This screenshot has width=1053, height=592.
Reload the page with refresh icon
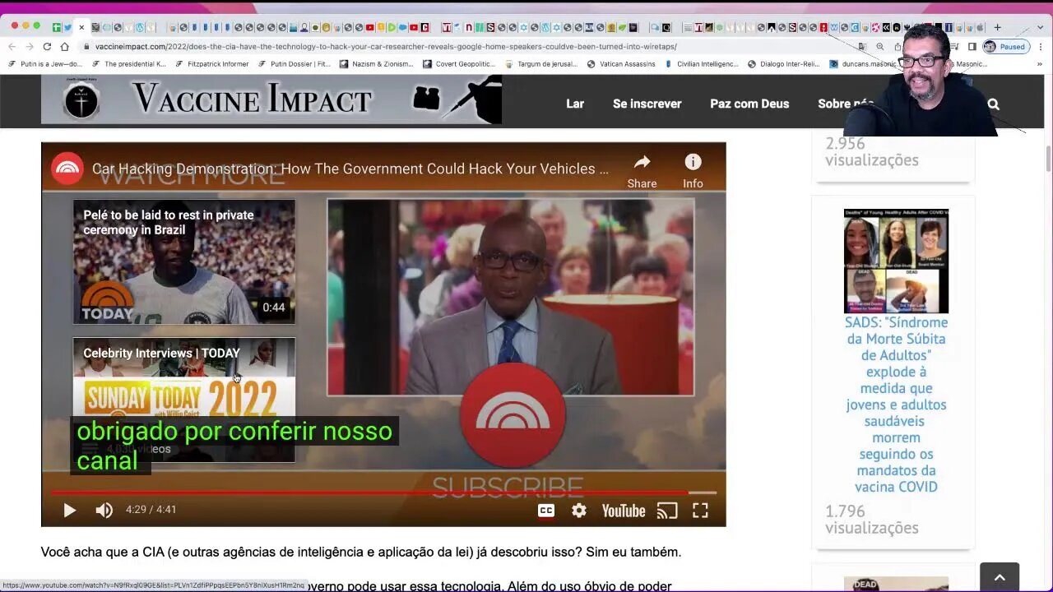point(47,47)
